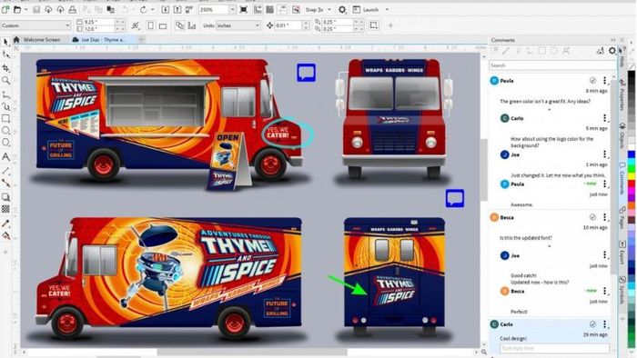The image size is (637, 358).
Task: Open the Options gear in toolbar
Action: (342, 9)
